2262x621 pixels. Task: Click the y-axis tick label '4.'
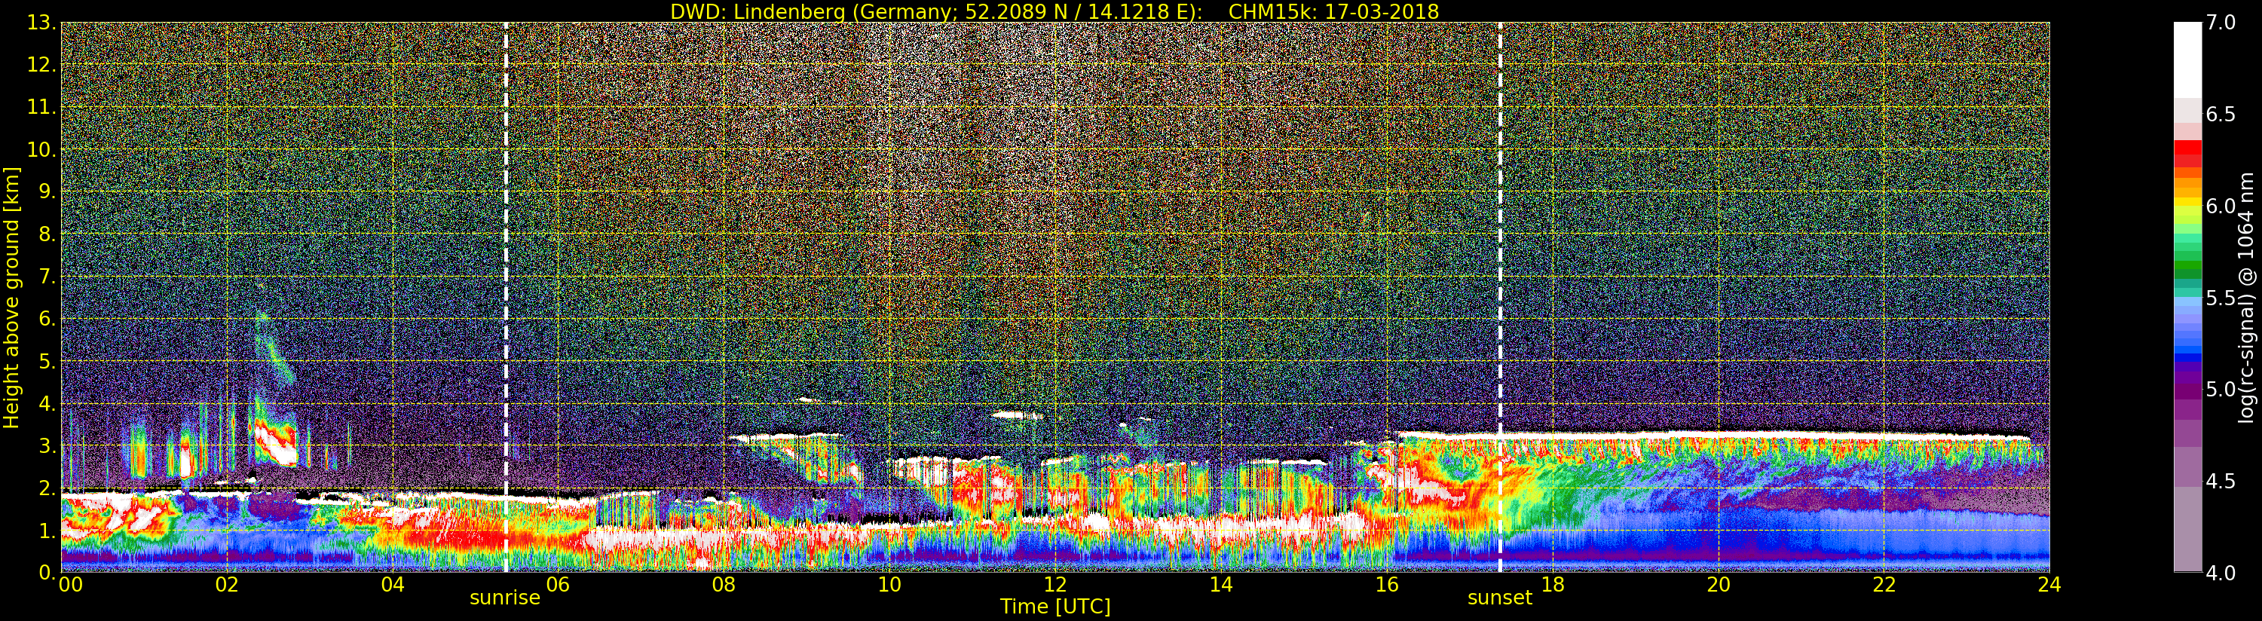coord(47,403)
